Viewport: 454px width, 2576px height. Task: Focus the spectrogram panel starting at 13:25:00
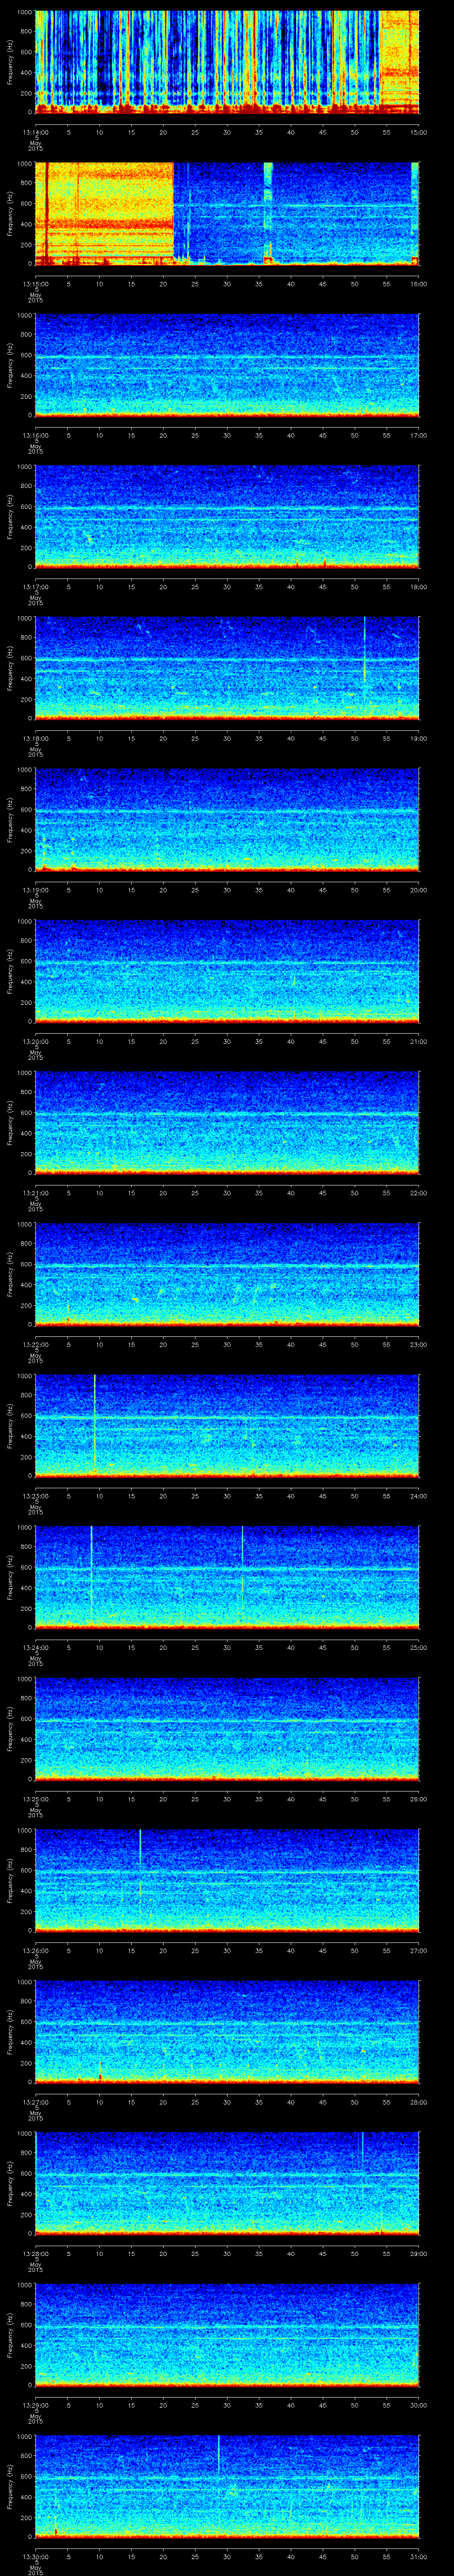tap(227, 1729)
